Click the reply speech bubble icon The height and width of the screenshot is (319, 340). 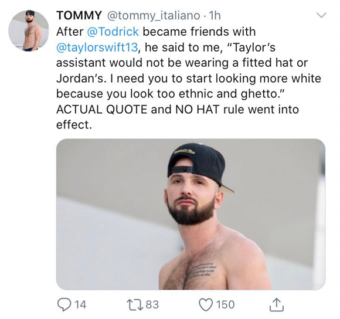point(64,304)
